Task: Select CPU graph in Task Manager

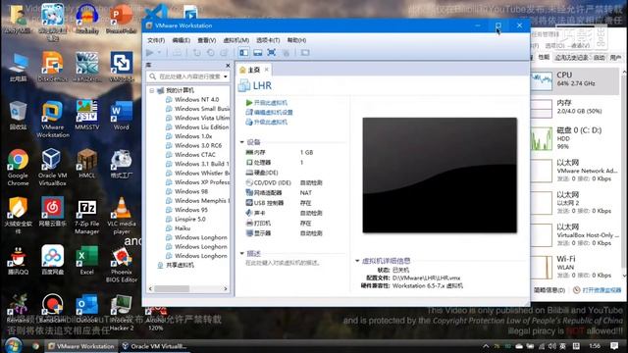Action: point(576,80)
